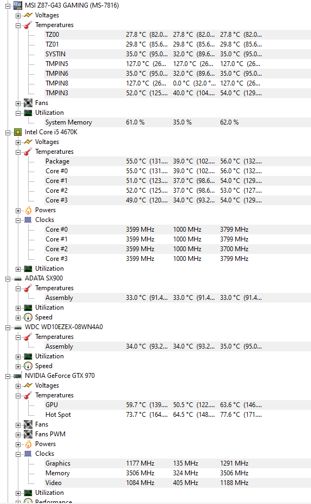
Task: Click the NVIDIA GeForce GTX 970 card icon
Action: [x=18, y=376]
